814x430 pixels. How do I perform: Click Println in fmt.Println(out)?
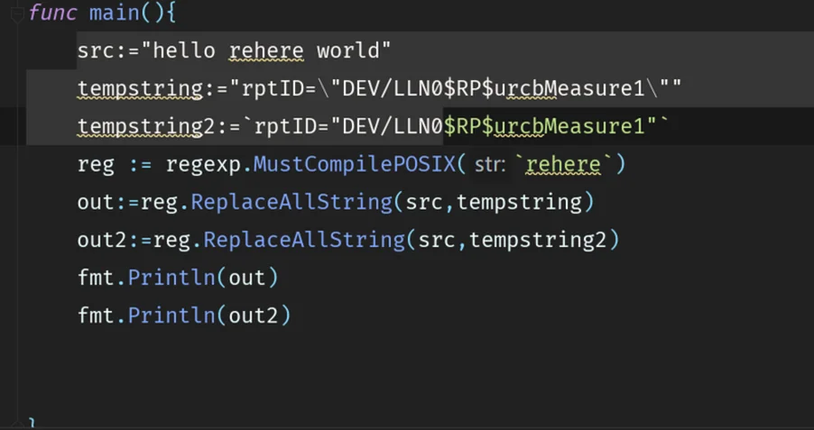click(x=171, y=278)
